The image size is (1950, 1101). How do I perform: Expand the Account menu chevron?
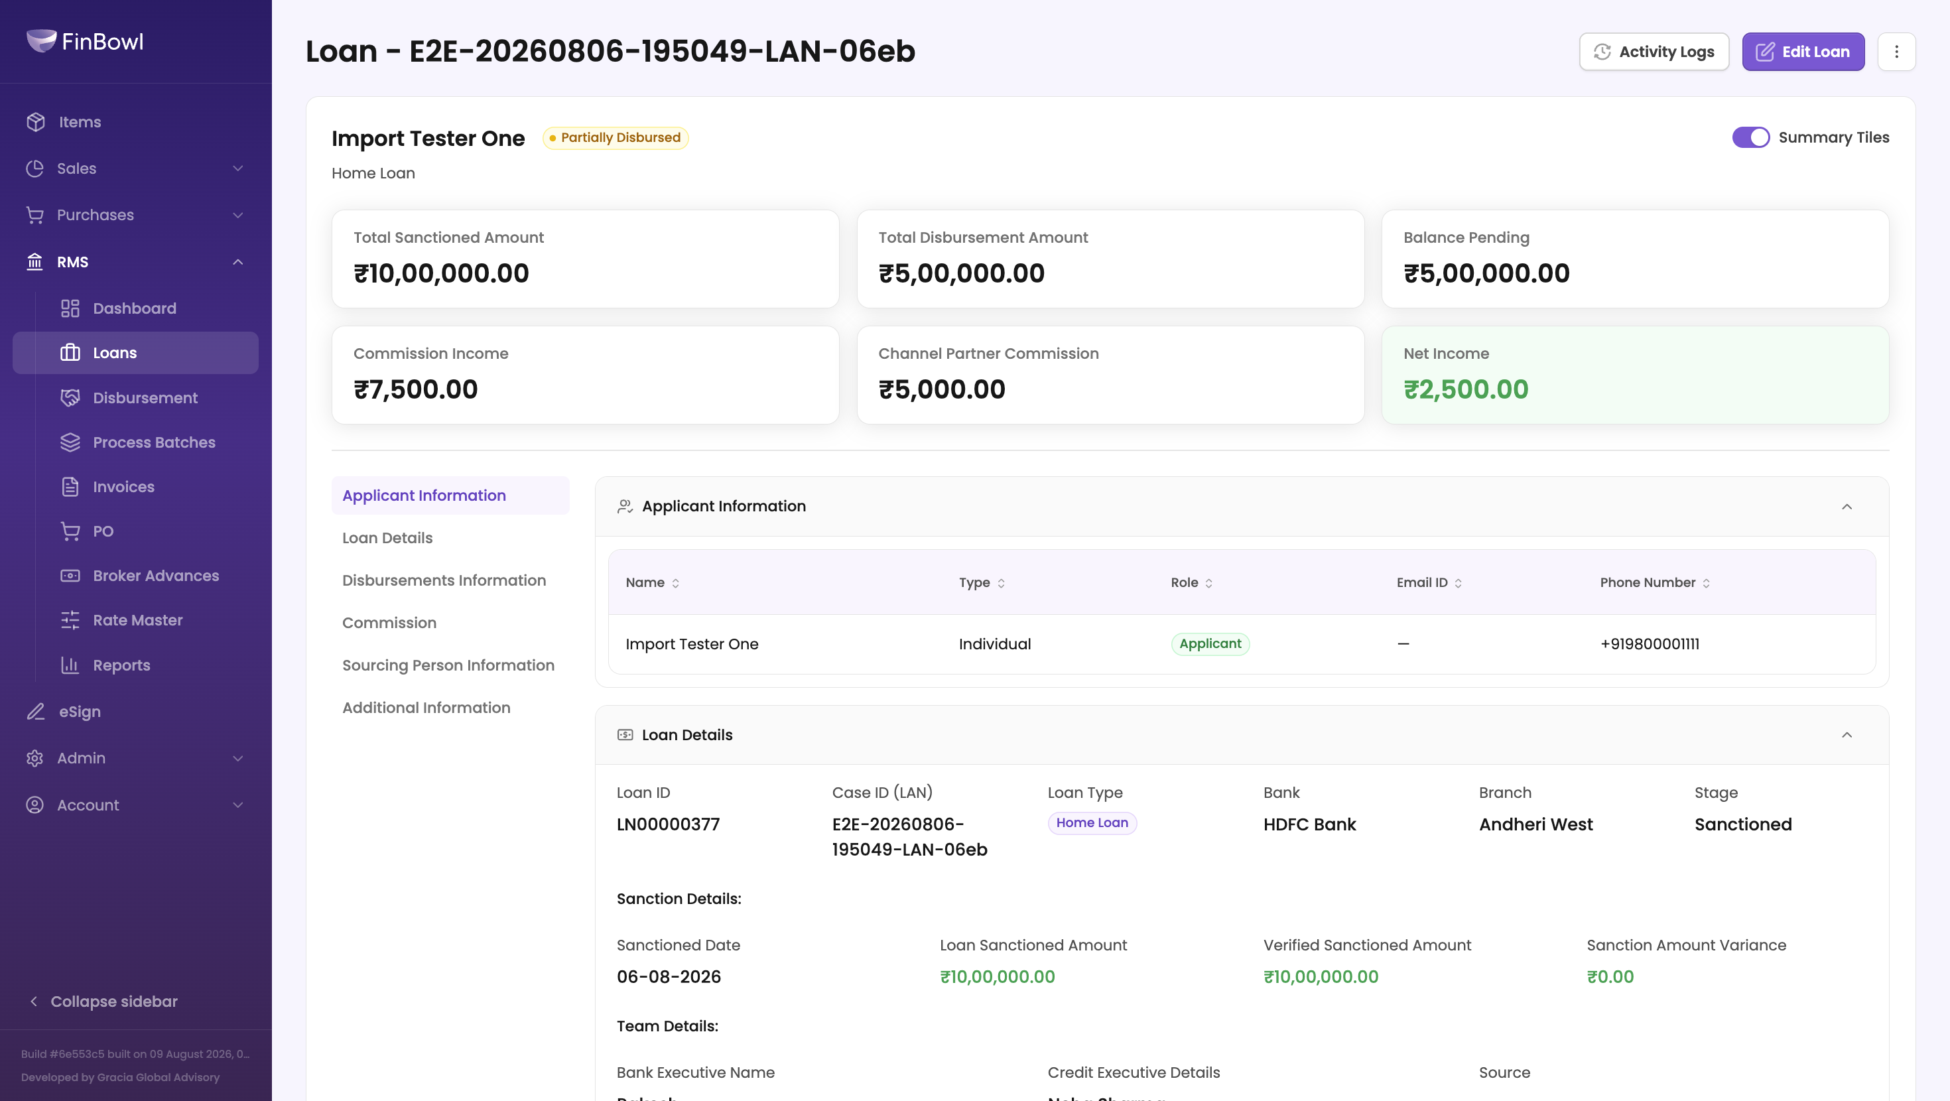[x=237, y=805]
